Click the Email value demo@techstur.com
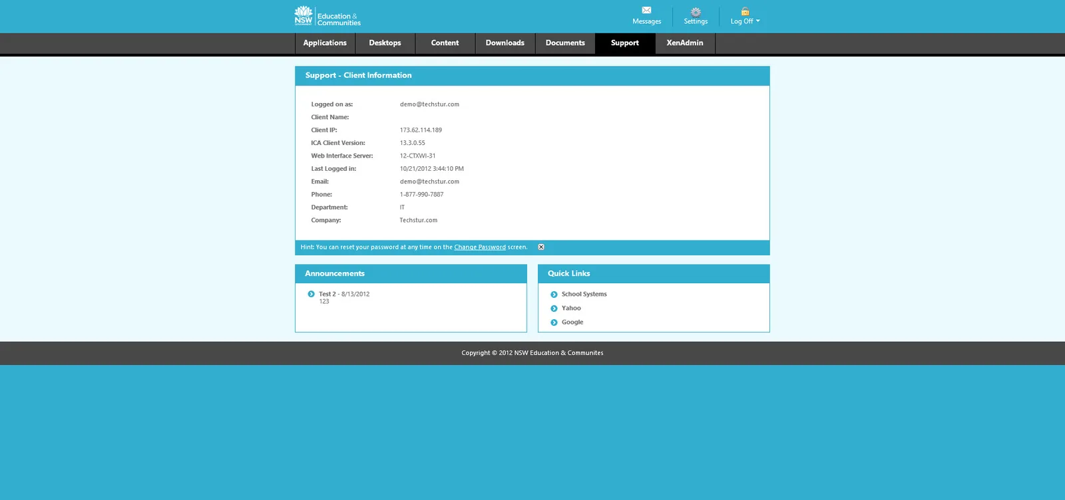This screenshot has height=500, width=1065. pos(429,182)
